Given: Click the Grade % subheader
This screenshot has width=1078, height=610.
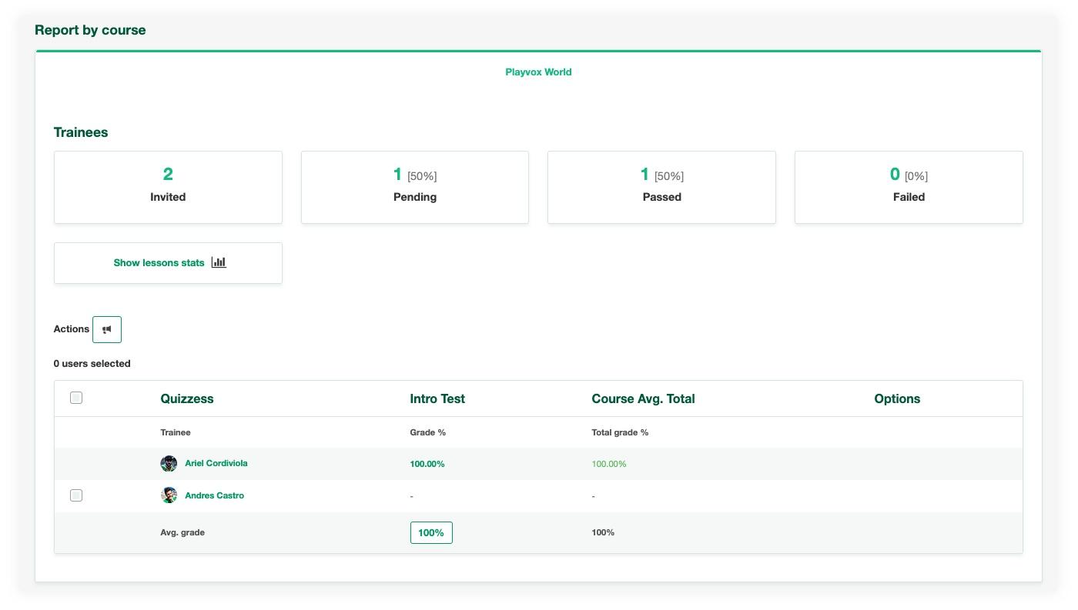Looking at the screenshot, I should (x=427, y=432).
